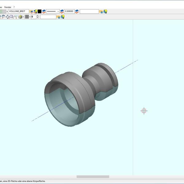Click the empty field in top toolbar
184x184 pixels.
(89, 12)
